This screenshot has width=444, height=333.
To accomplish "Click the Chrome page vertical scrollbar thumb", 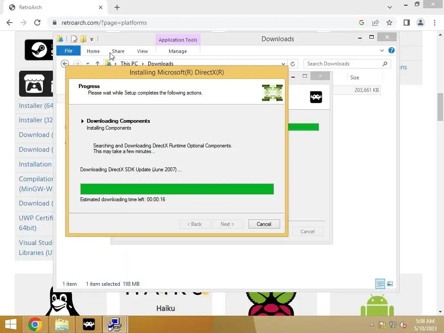I will pyautogui.click(x=440, y=107).
